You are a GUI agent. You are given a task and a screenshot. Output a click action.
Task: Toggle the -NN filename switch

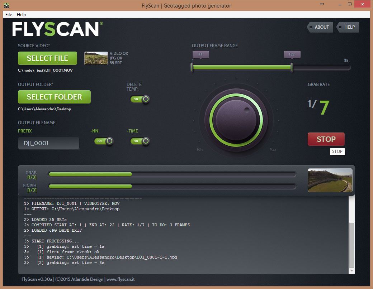coord(104,141)
